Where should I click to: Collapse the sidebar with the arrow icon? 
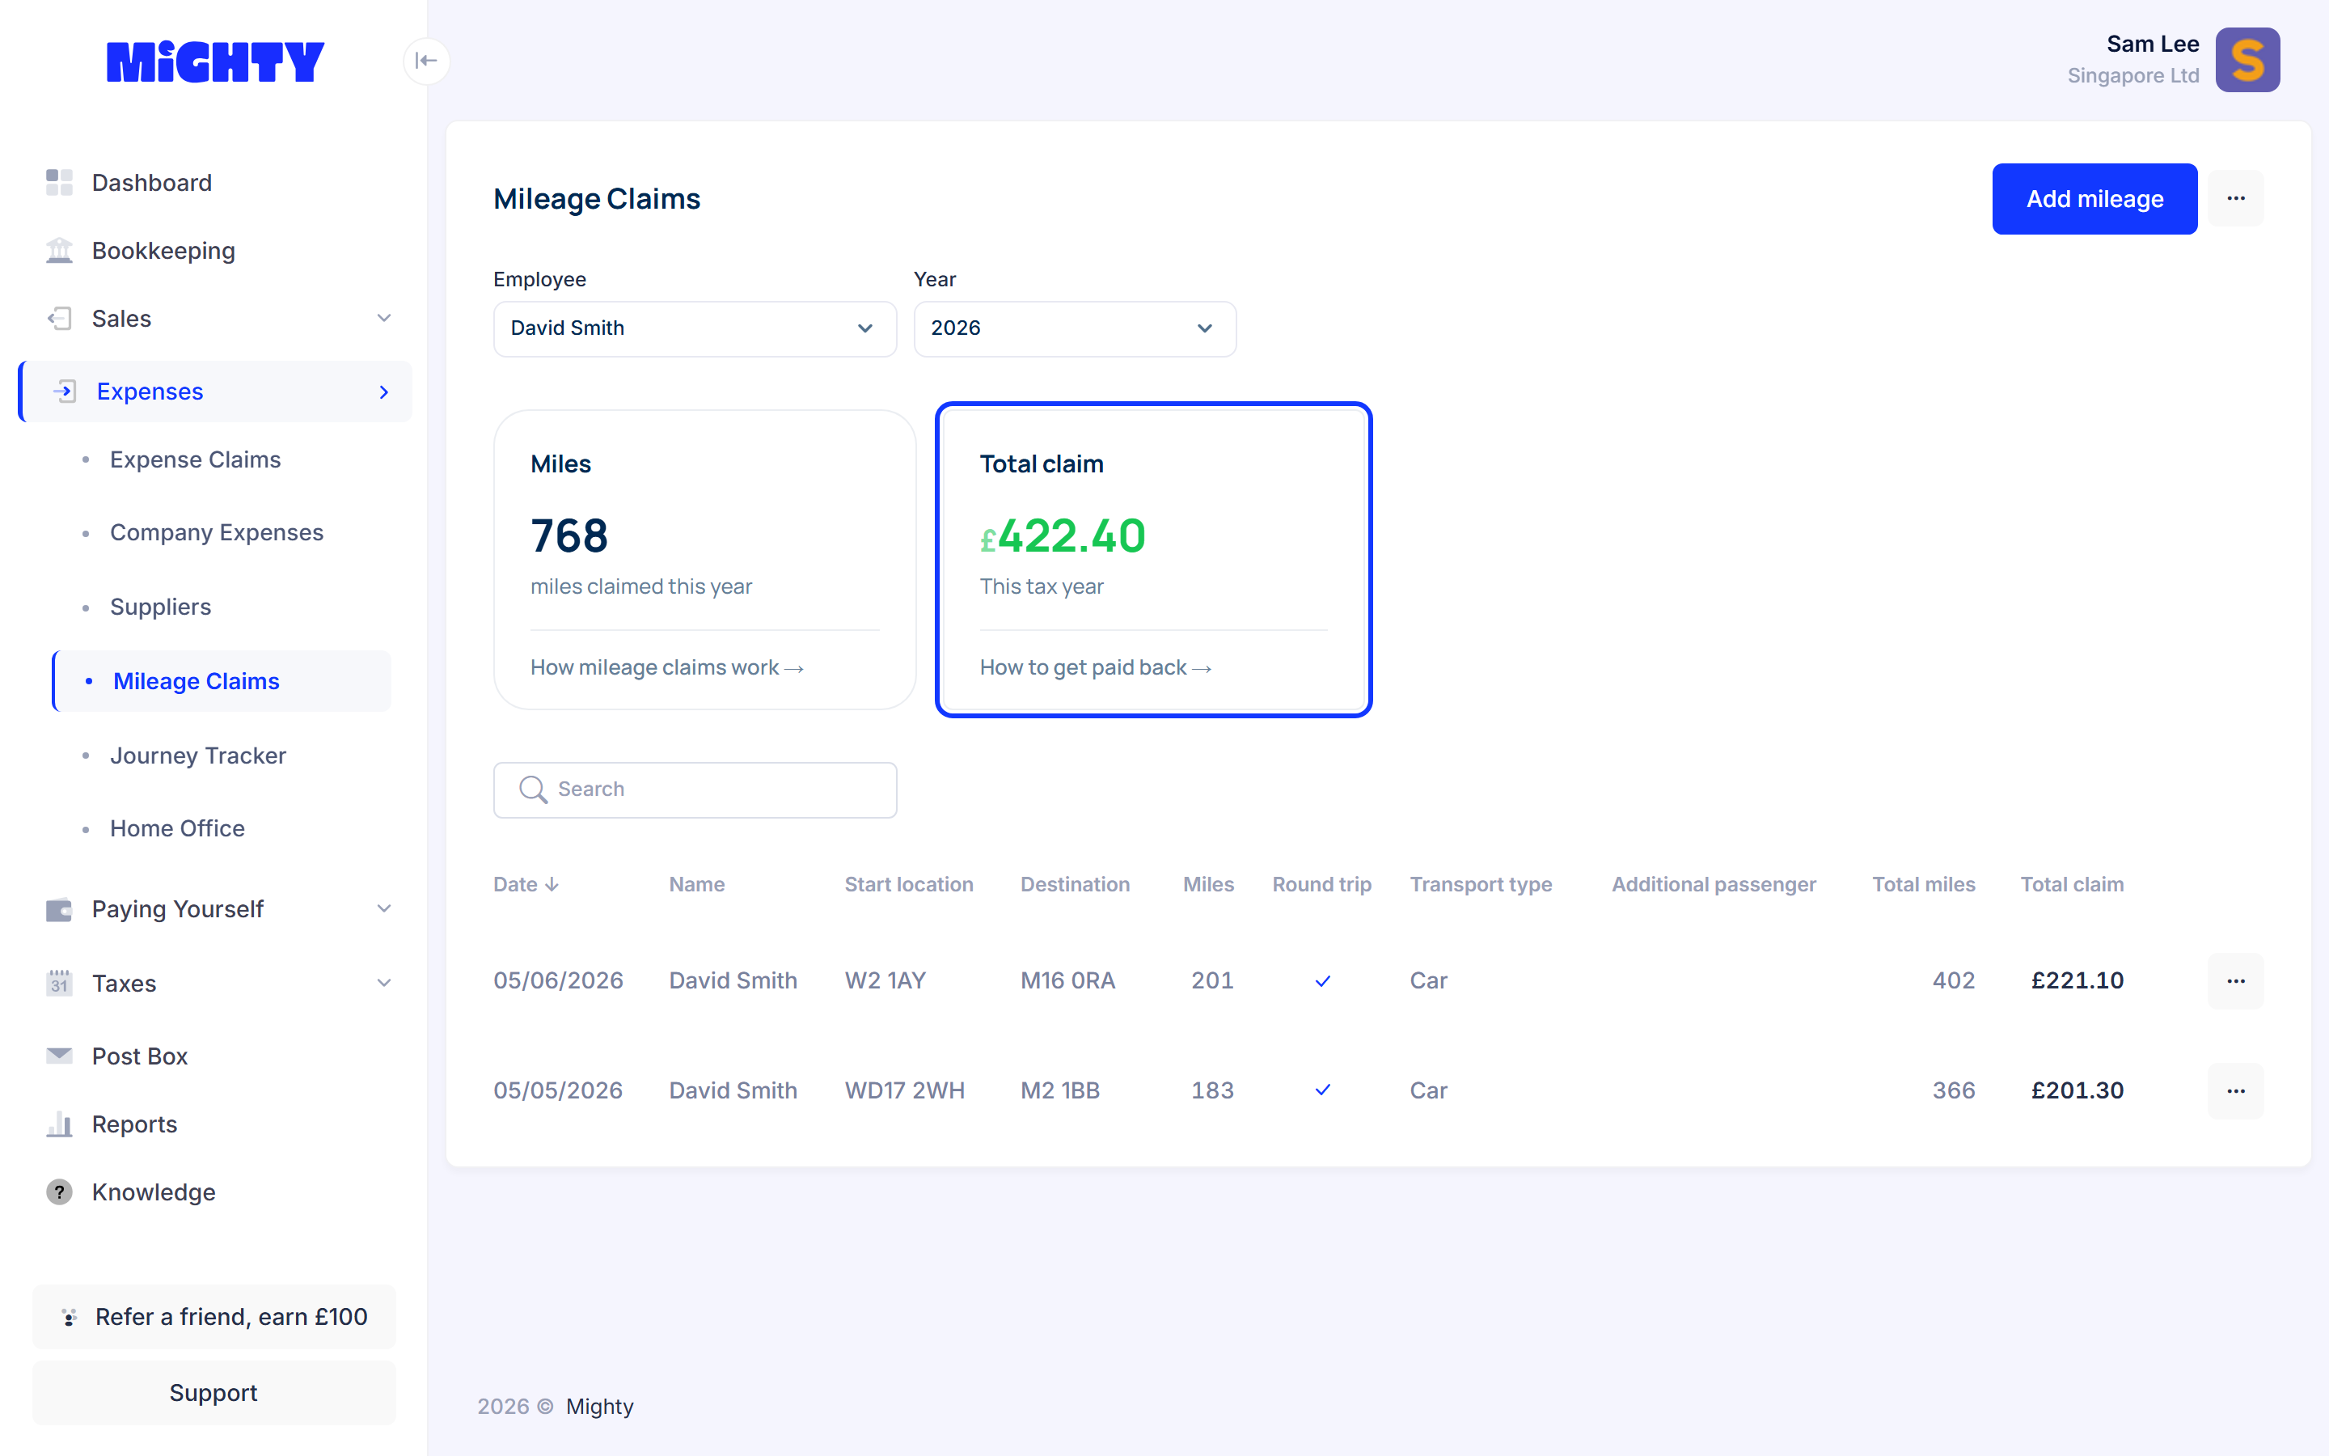(x=425, y=61)
